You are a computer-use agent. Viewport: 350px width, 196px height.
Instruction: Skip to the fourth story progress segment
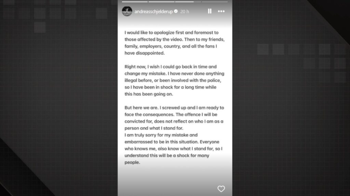coord(215,1)
